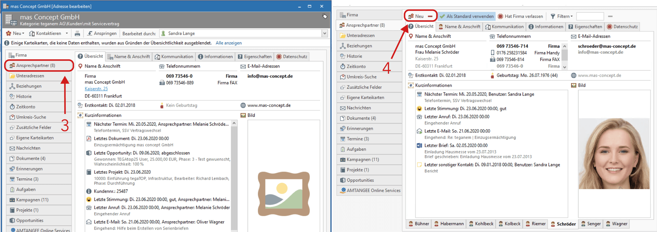Click the Kontaktieren toolbar button
This screenshot has height=232, width=657.
(x=45, y=33)
